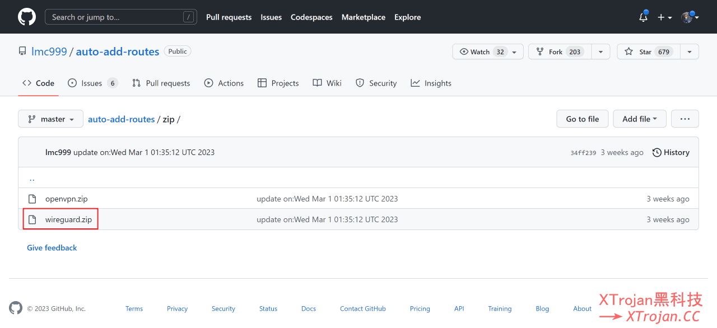The image size is (717, 328).
Task: Open the lmc999 commit author link
Action: point(58,152)
